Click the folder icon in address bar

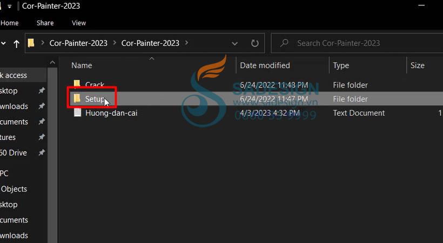(x=31, y=43)
